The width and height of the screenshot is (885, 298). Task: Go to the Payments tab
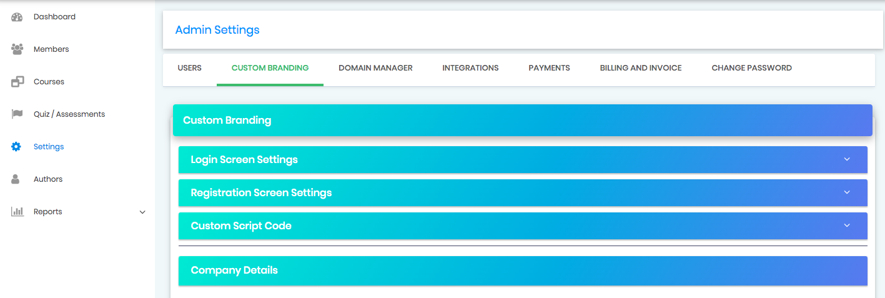pos(549,68)
